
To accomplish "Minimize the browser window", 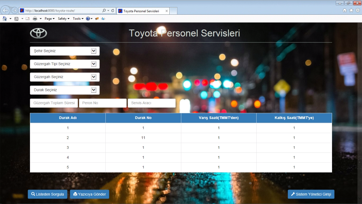I will (340, 3).
